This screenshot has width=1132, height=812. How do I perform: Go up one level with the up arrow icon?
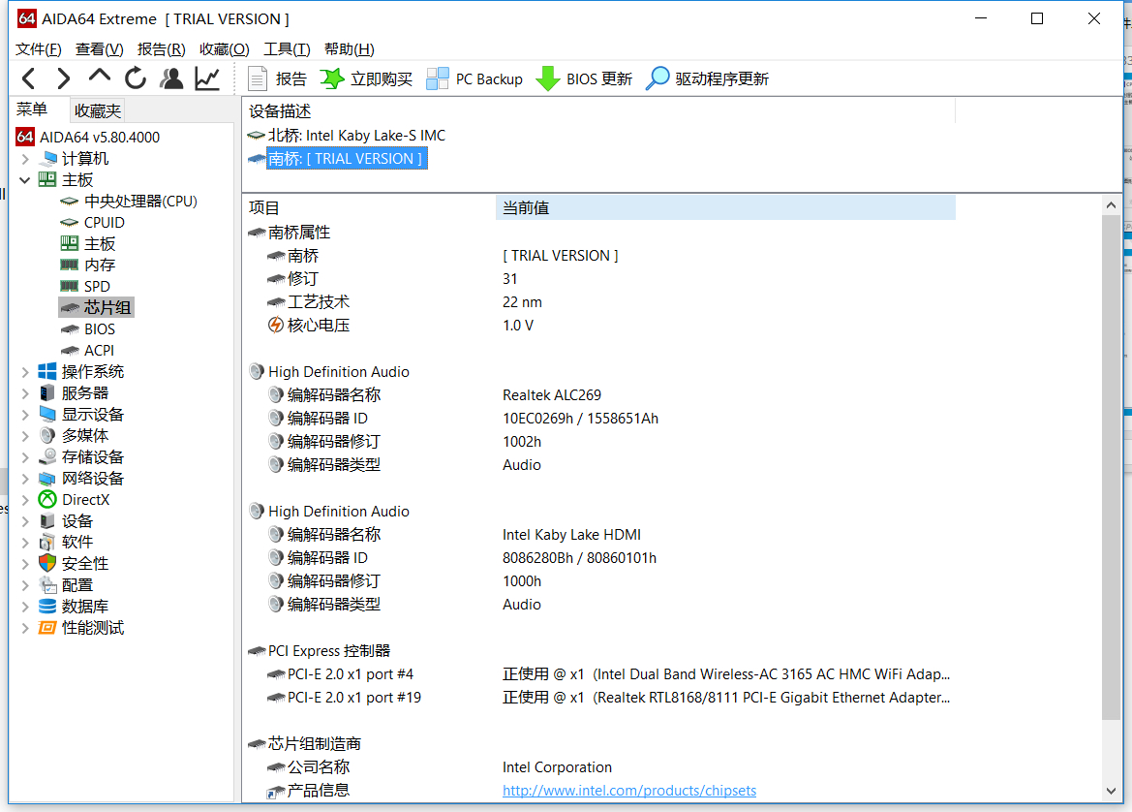[x=100, y=77]
